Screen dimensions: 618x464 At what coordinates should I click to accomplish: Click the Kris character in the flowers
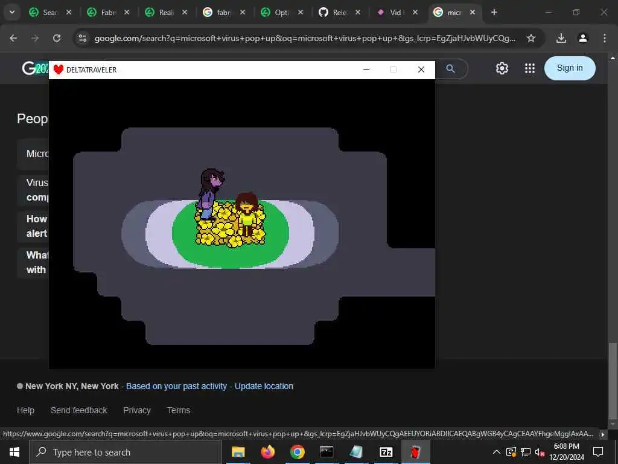tap(247, 214)
